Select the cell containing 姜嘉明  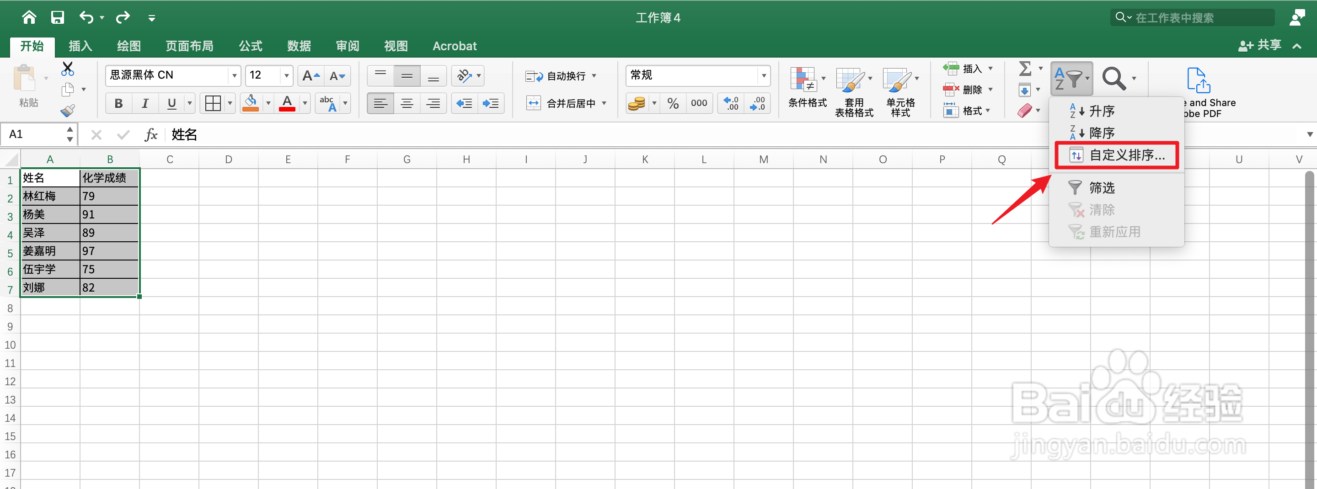50,251
